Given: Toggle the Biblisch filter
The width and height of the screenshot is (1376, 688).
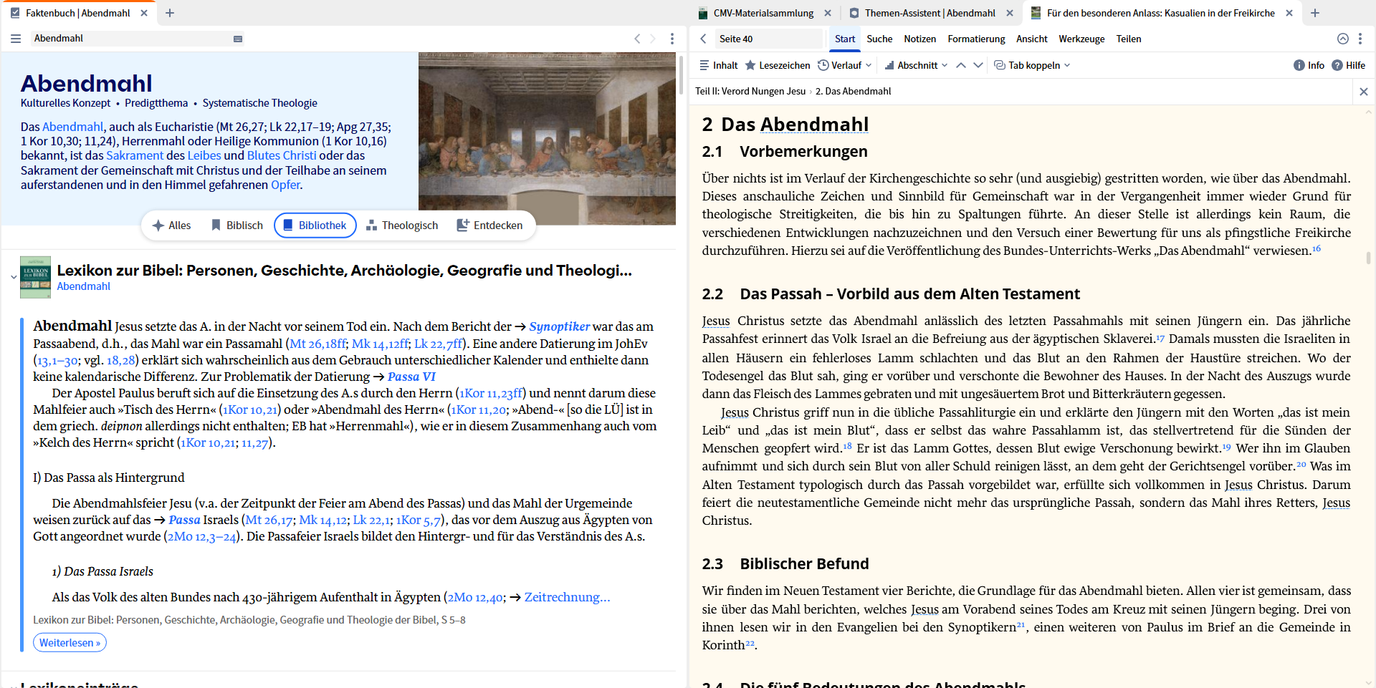Looking at the screenshot, I should (x=236, y=225).
